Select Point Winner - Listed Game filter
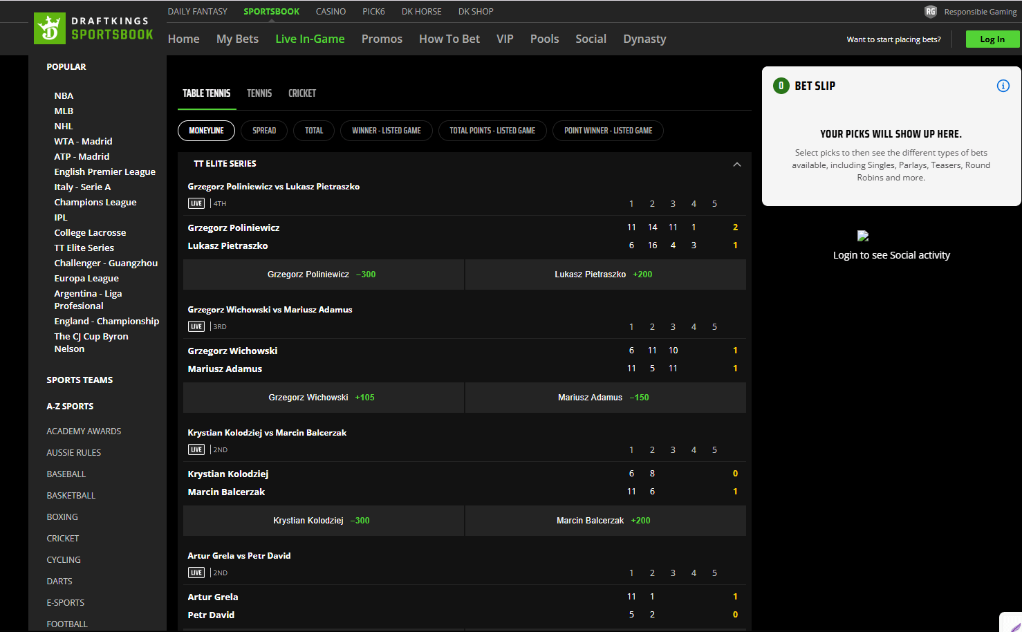 point(608,131)
